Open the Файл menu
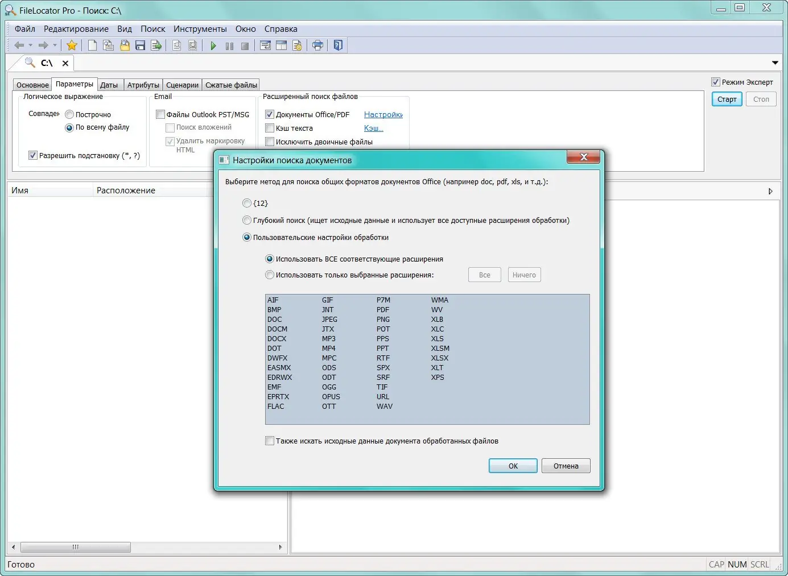 tap(25, 29)
